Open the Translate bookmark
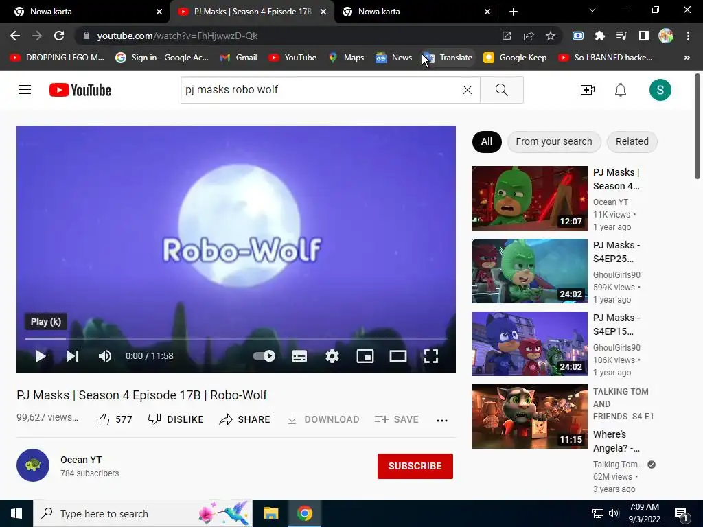 (x=448, y=58)
